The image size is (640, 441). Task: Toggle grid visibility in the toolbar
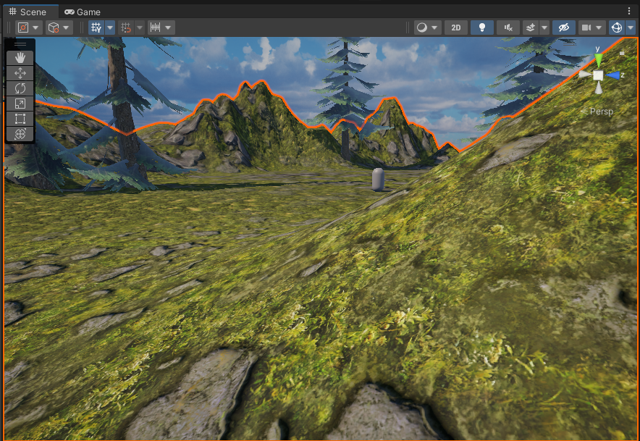click(96, 28)
